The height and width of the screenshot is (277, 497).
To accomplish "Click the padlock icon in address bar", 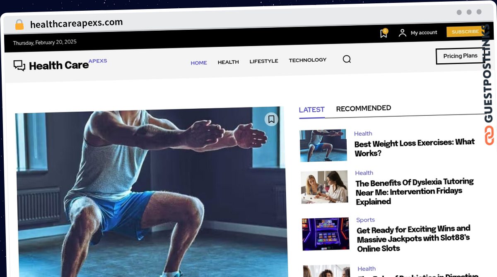I will point(19,25).
